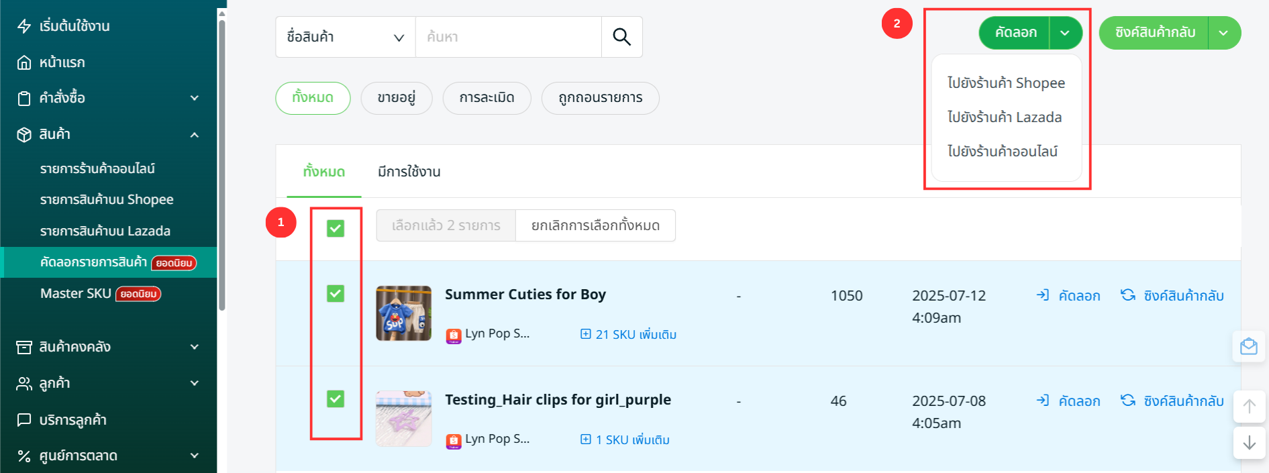Uncheck the Summer Cuties for Boy checkbox

(336, 294)
